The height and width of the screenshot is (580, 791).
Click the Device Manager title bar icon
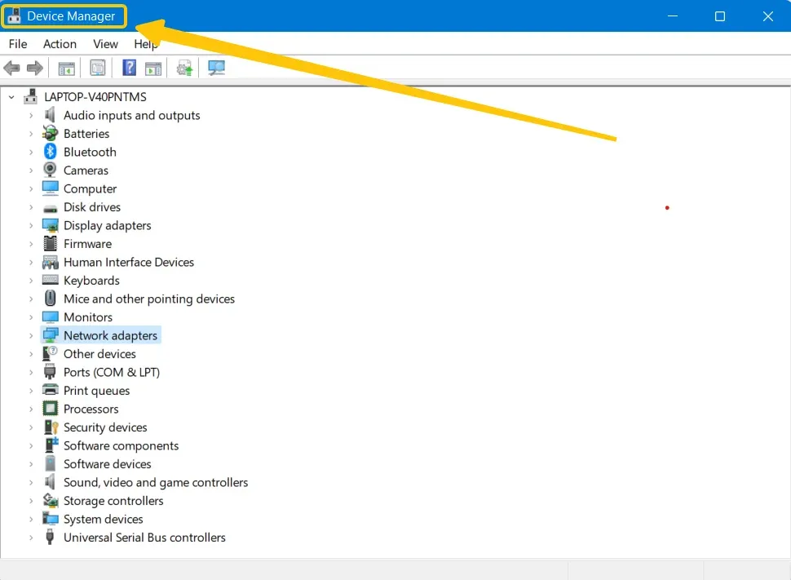coord(14,16)
